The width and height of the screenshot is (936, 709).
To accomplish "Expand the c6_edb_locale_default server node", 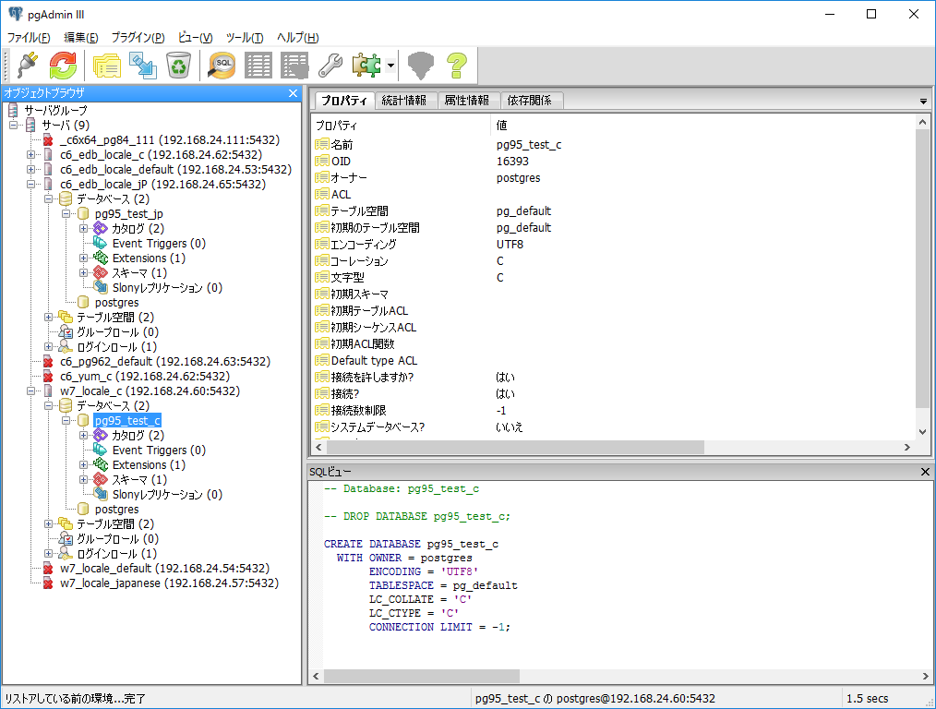I will [x=31, y=170].
